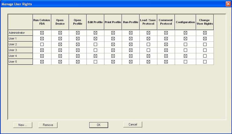Confirm changes with the OK button
Image resolution: width=232 pixels, height=134 pixels.
click(99, 125)
